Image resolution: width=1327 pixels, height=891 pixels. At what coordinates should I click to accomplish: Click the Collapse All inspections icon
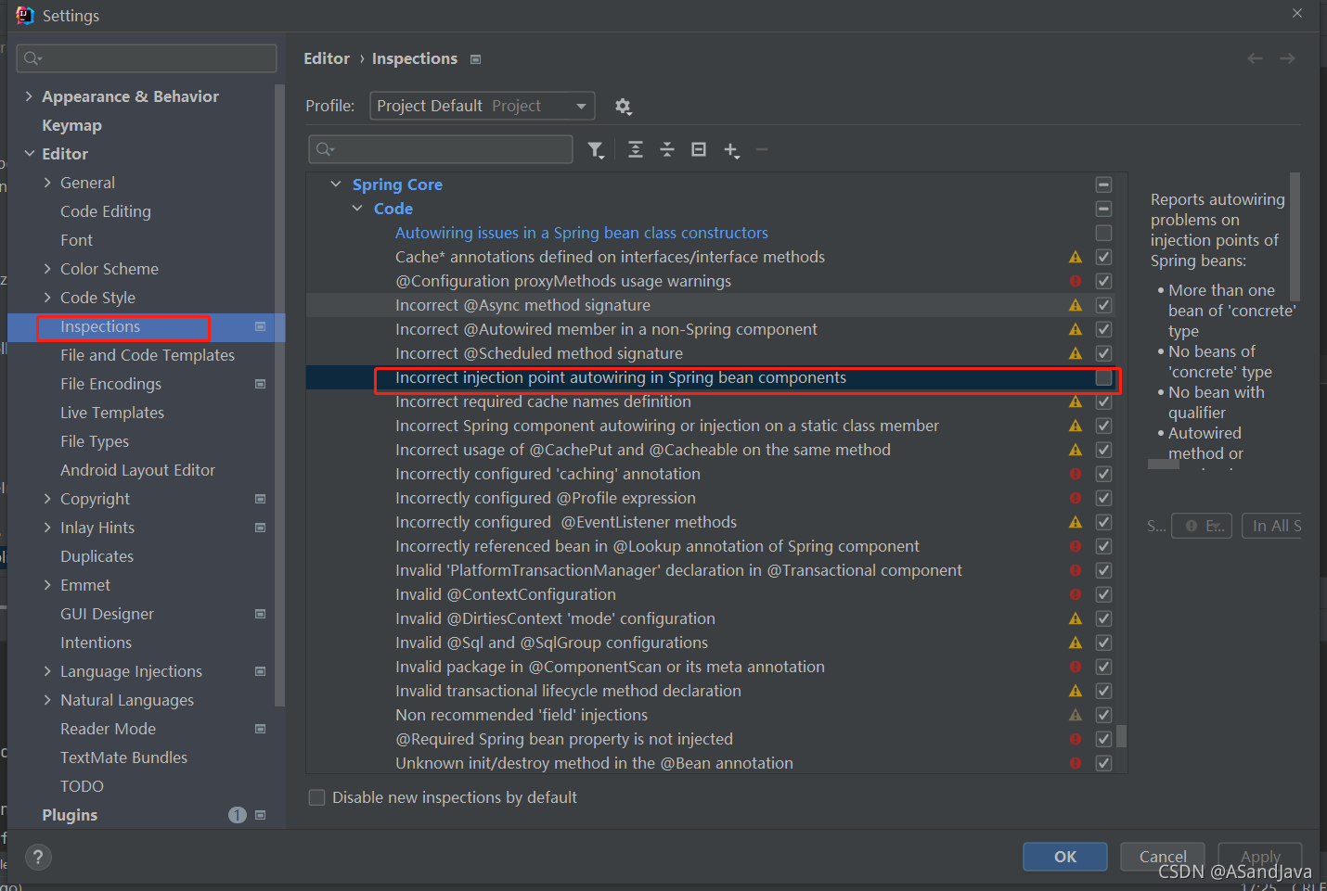click(667, 150)
